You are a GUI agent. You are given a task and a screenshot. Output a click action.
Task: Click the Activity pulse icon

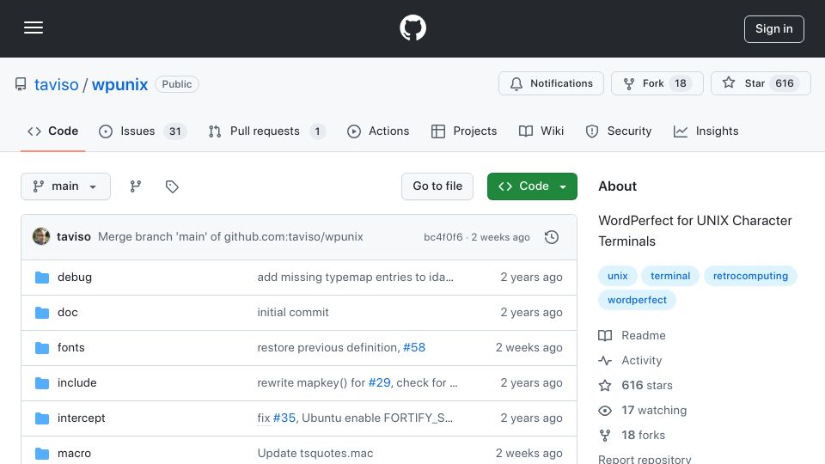pyautogui.click(x=605, y=360)
